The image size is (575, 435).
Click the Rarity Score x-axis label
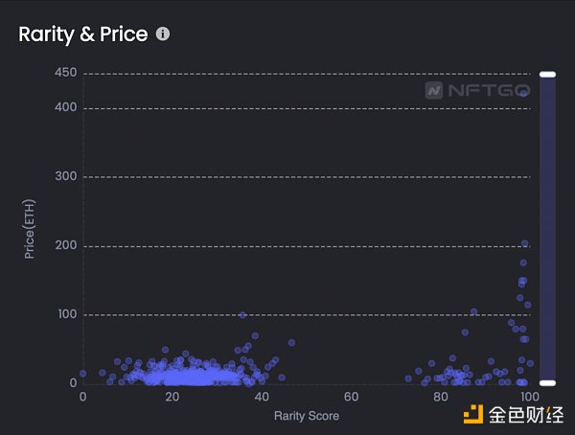click(306, 416)
